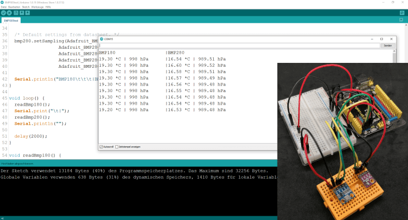Open the Datei menu
Screen dimensions: 408x220
(x=4, y=7)
